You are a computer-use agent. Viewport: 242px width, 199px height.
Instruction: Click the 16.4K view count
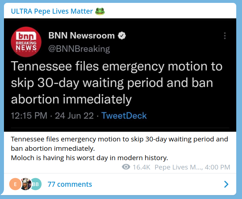(141, 167)
